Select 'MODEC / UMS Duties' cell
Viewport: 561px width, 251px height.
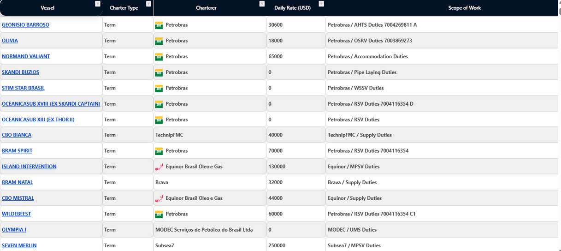tap(443, 230)
